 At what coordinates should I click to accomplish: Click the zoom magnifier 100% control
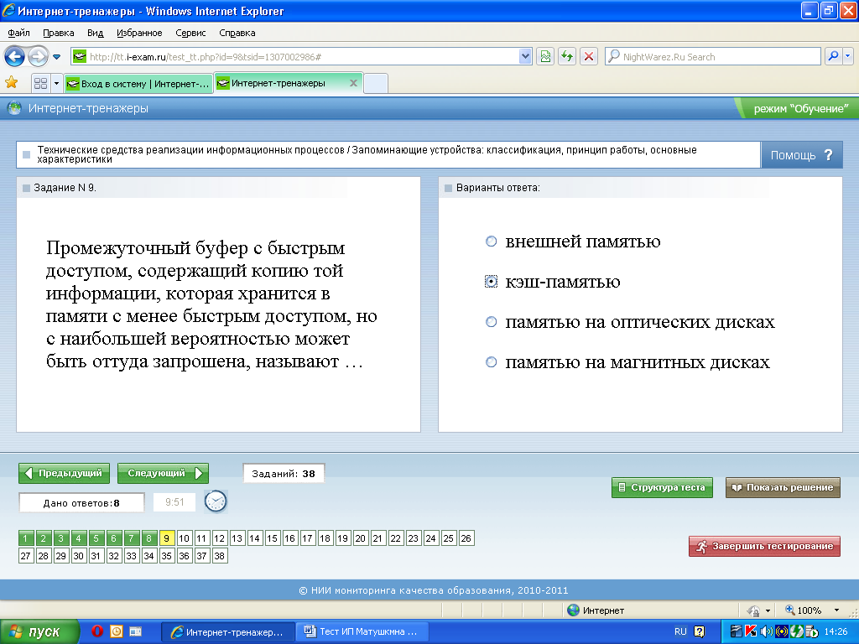click(x=803, y=610)
